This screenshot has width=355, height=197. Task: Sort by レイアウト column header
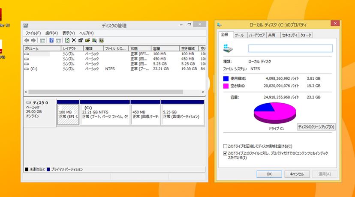(72, 49)
